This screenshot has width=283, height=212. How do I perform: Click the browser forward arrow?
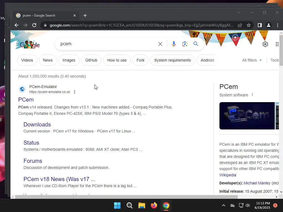[25, 25]
